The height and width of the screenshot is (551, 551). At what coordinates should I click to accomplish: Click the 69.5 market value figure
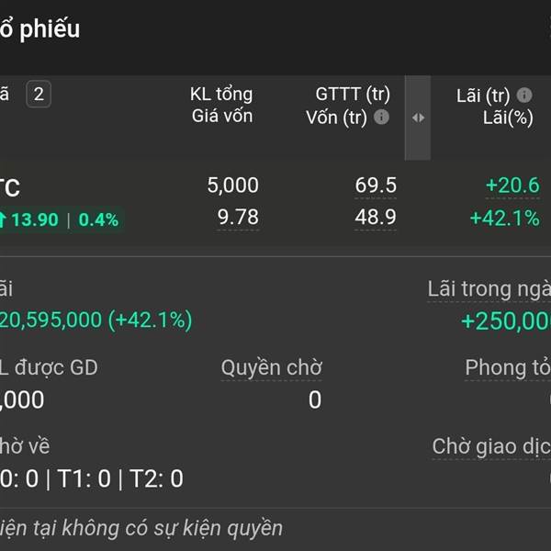(x=376, y=186)
